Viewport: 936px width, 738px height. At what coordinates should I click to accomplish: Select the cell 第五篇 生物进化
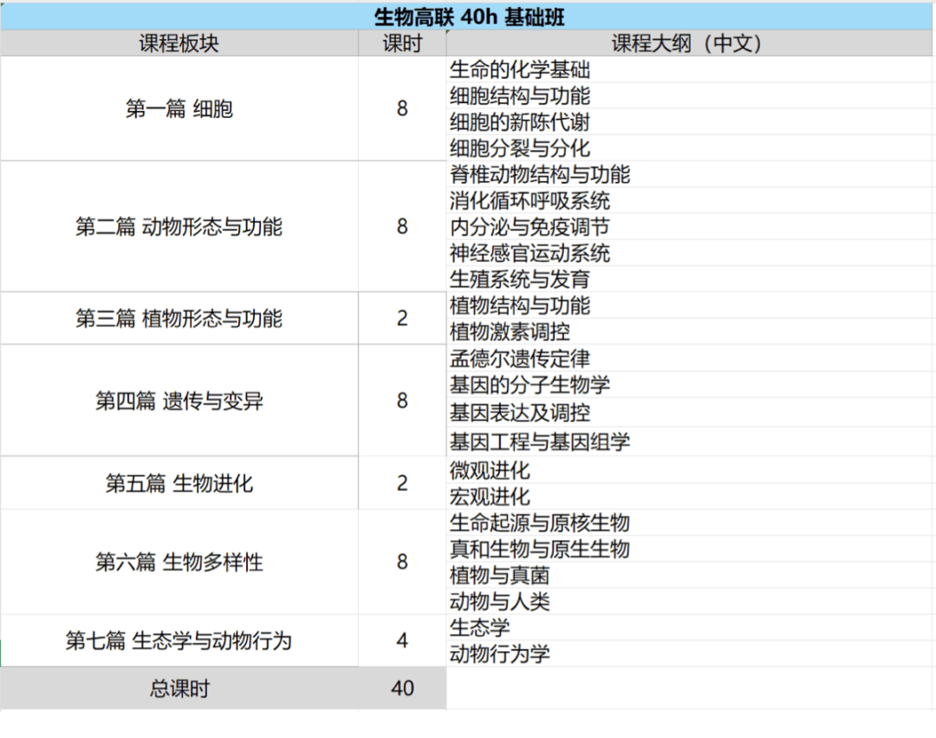click(x=179, y=483)
